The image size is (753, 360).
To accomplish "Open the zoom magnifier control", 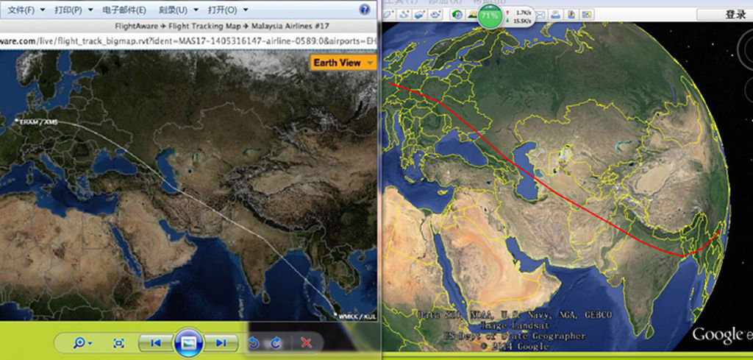I will click(x=78, y=342).
